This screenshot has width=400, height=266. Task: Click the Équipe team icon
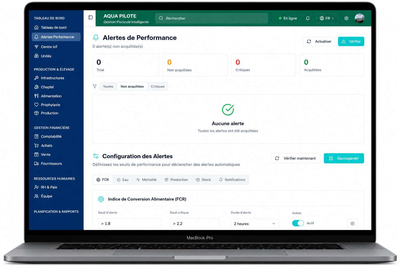[x=36, y=196]
